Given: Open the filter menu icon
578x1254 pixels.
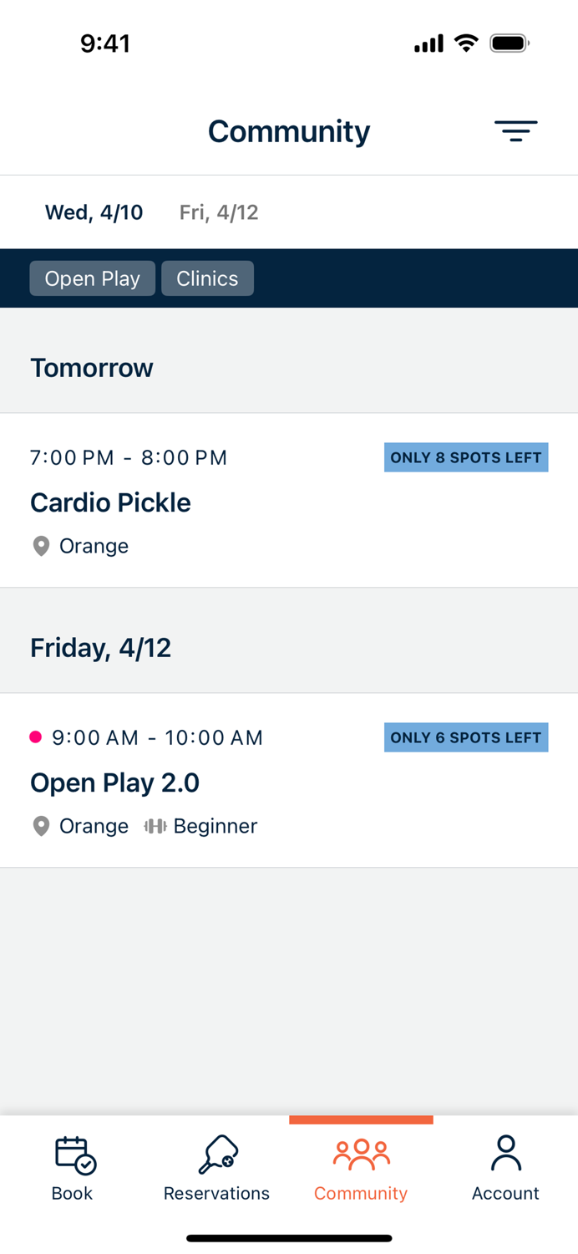Looking at the screenshot, I should coord(515,130).
